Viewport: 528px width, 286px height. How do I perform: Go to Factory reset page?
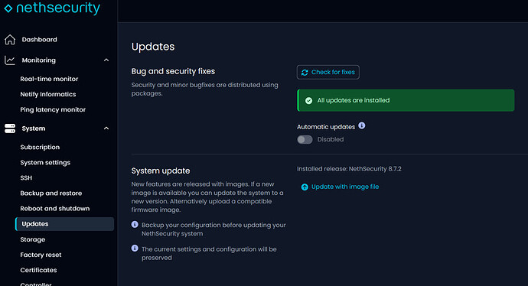click(x=41, y=255)
